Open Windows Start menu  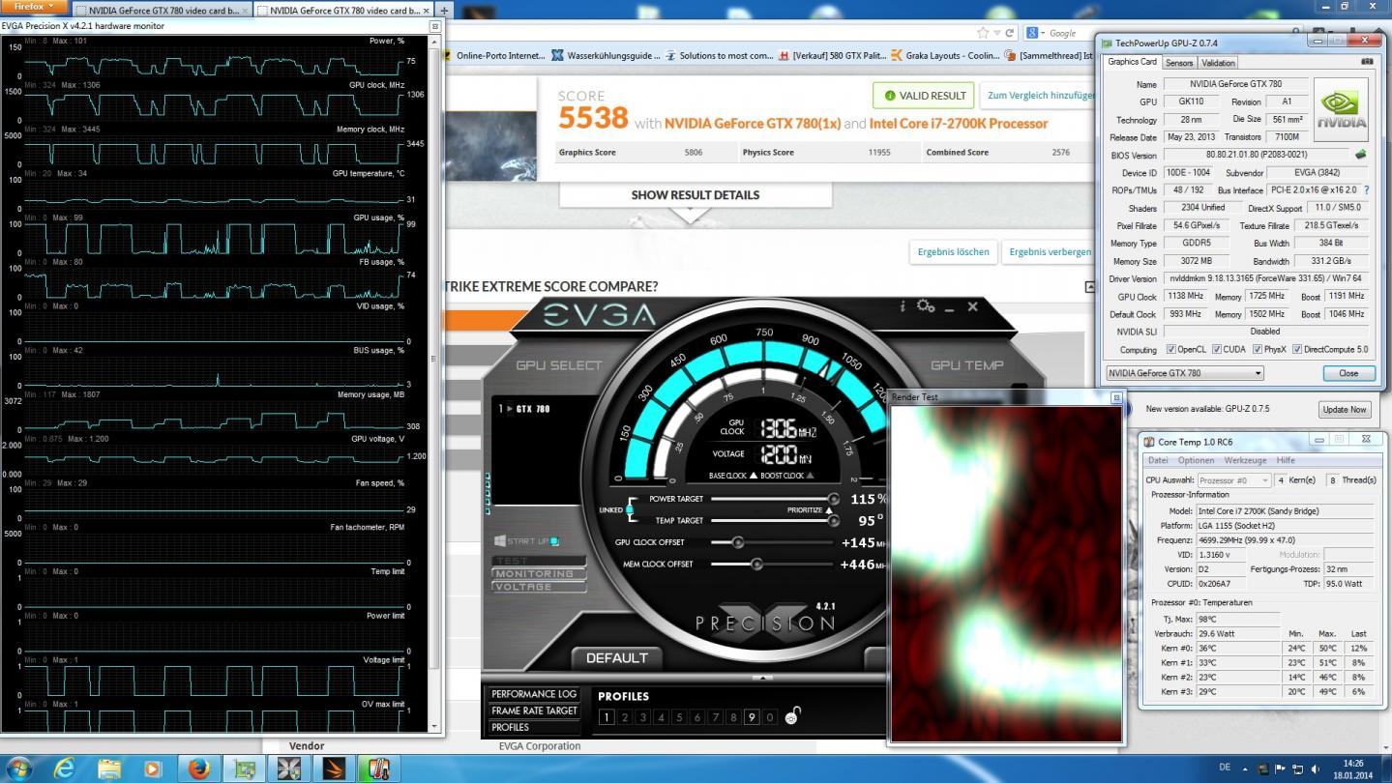point(18,768)
